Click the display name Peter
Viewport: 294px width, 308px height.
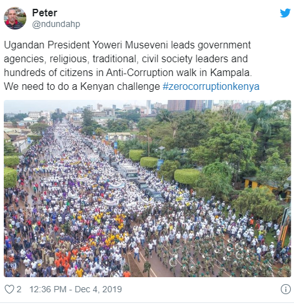pyautogui.click(x=45, y=13)
